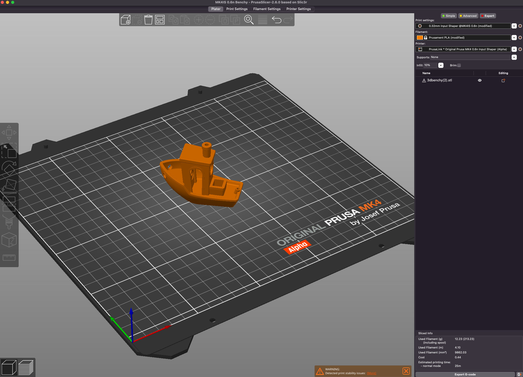This screenshot has height=377, width=523.
Task: Expand the Filament preset dropdown
Action: [x=514, y=38]
